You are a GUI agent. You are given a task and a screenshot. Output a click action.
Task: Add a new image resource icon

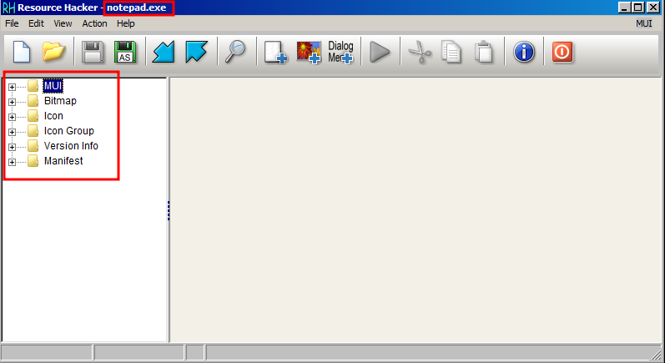tap(309, 53)
